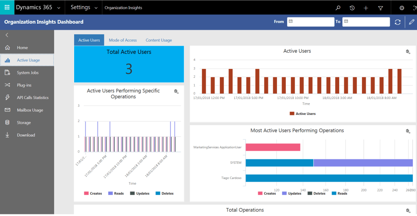This screenshot has height=216, width=417.
Task: Open System Jobs in sidebar
Action: click(x=28, y=73)
